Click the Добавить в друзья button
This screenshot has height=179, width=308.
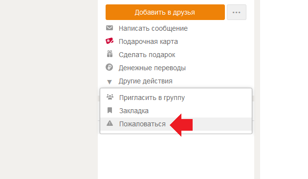point(165,12)
